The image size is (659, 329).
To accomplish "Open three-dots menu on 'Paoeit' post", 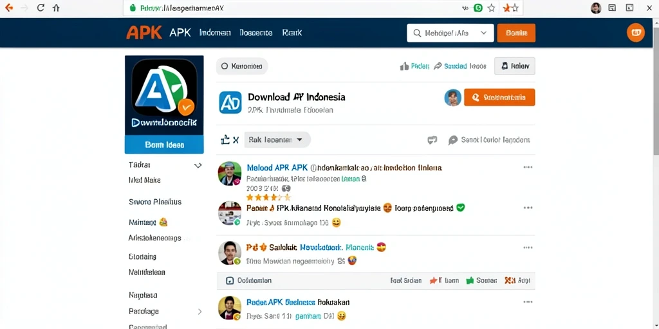I will point(528,208).
